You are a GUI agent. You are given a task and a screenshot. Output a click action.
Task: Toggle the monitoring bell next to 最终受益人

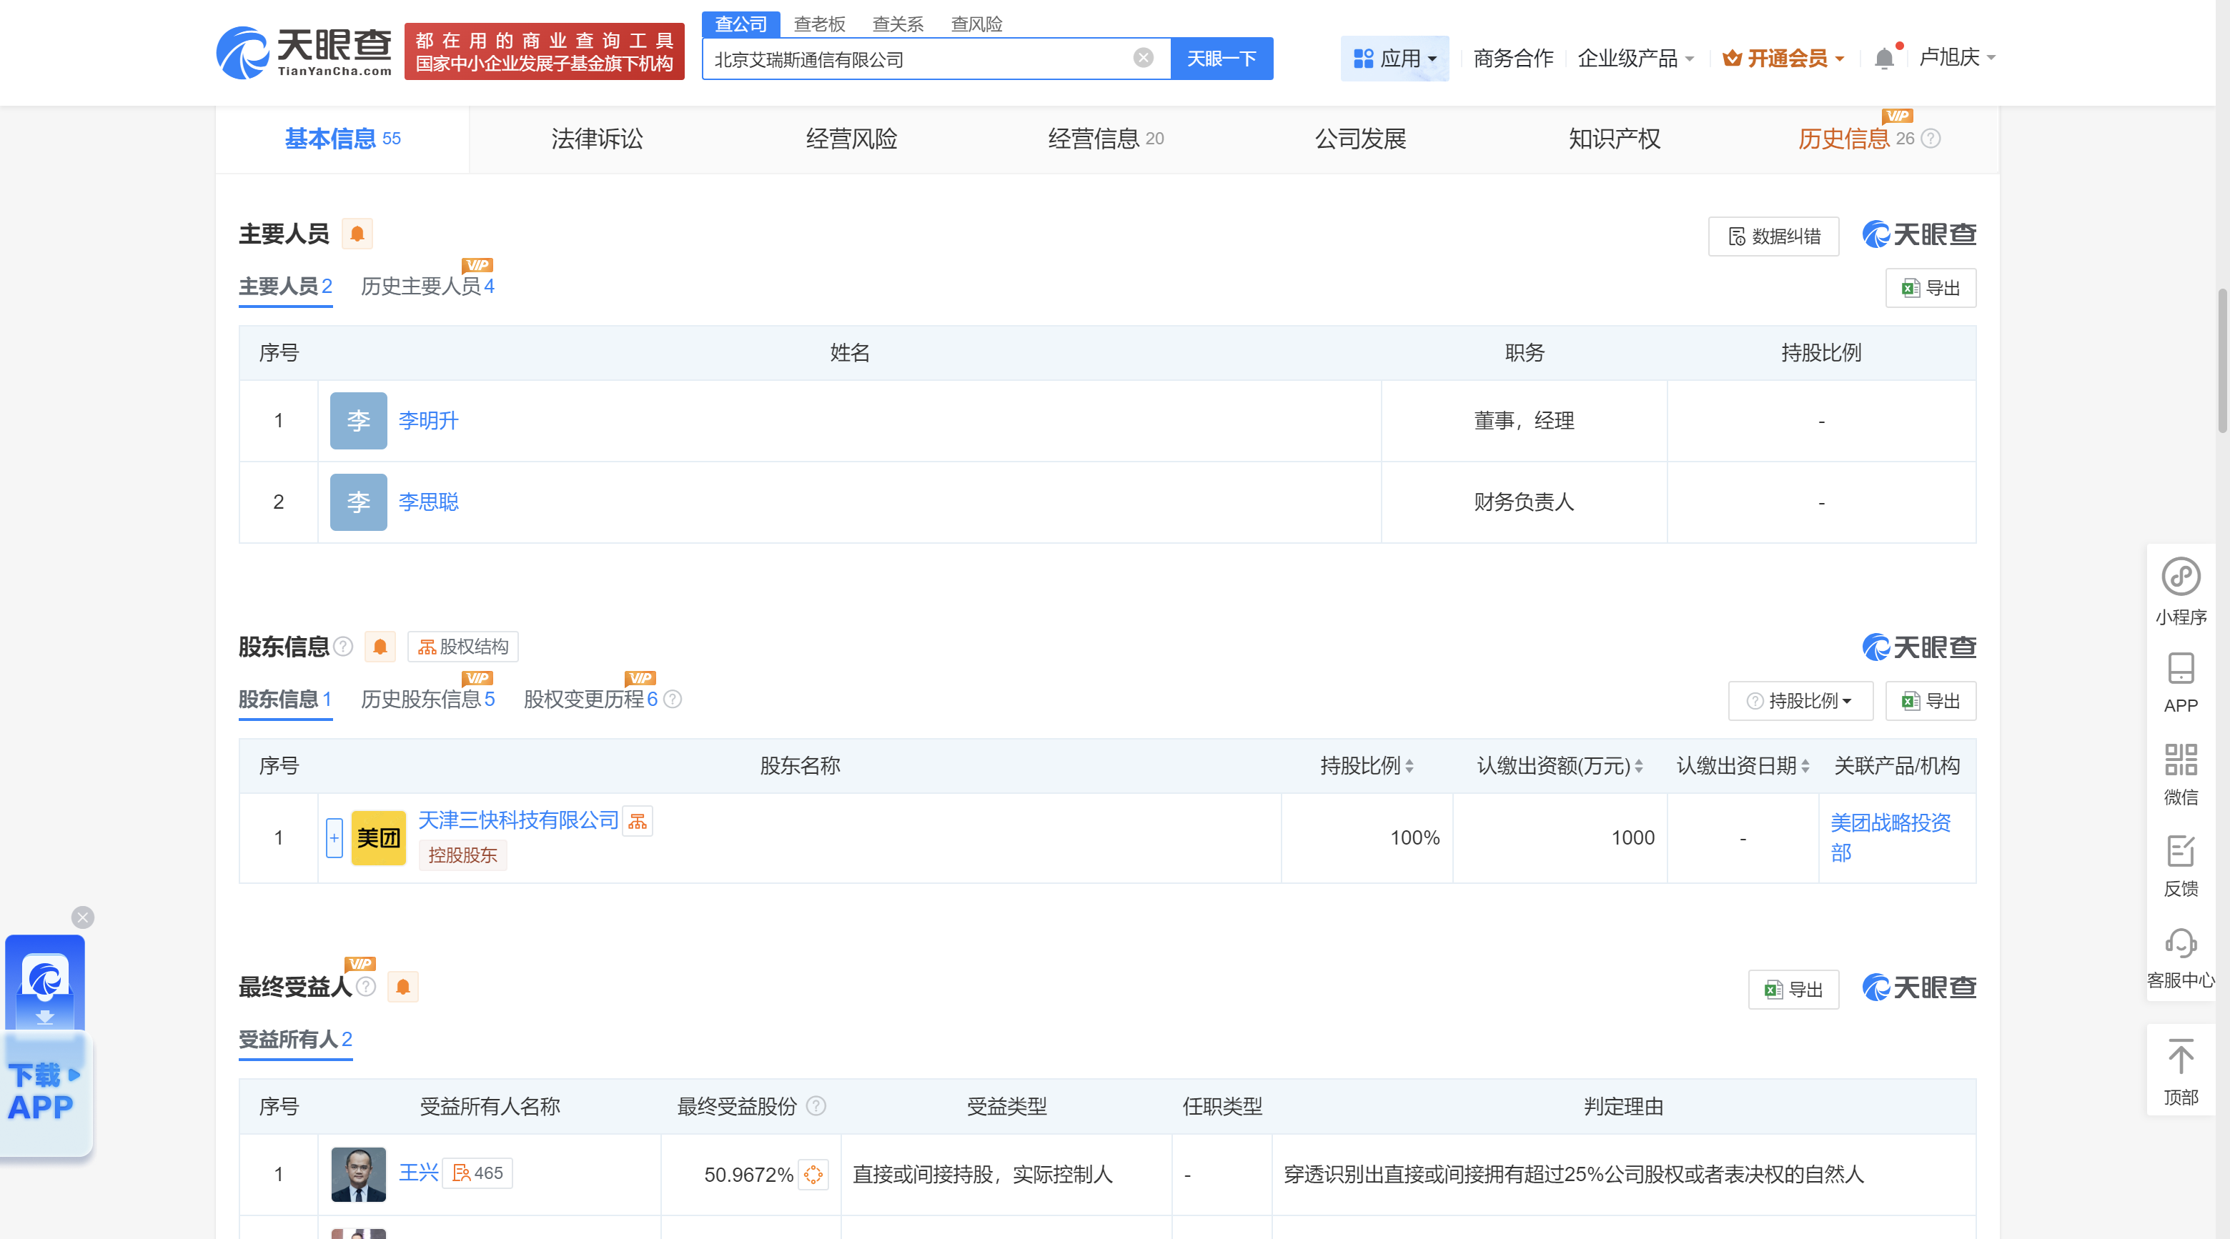tap(402, 986)
